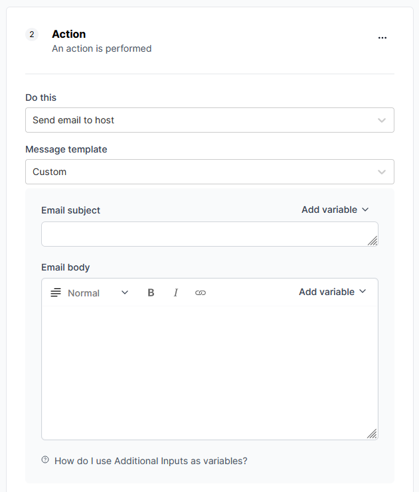419x492 pixels.
Task: Expand the Normal text style dropdown
Action: 98,293
